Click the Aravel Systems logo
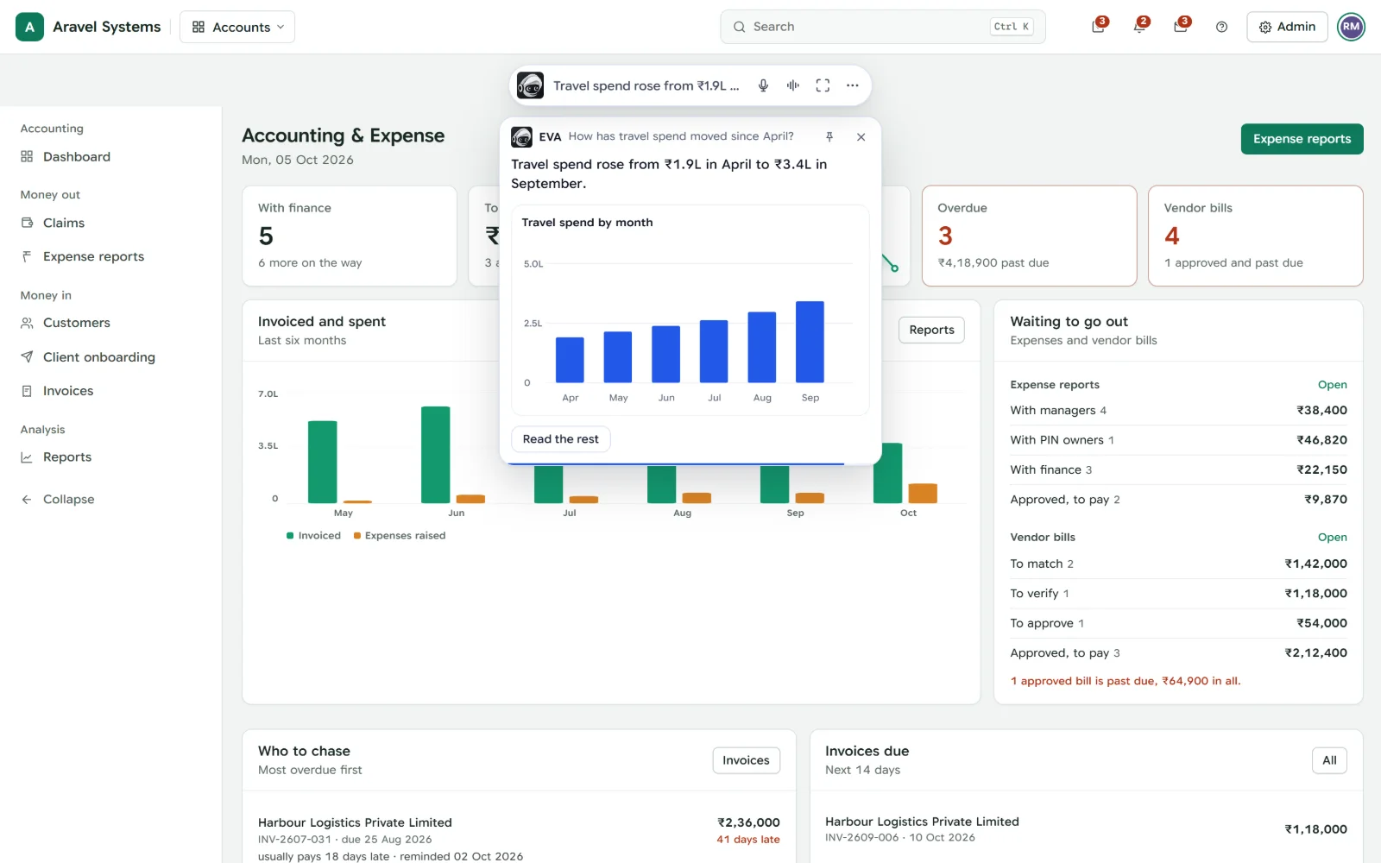Screen dimensions: 1381x863 (x=29, y=27)
